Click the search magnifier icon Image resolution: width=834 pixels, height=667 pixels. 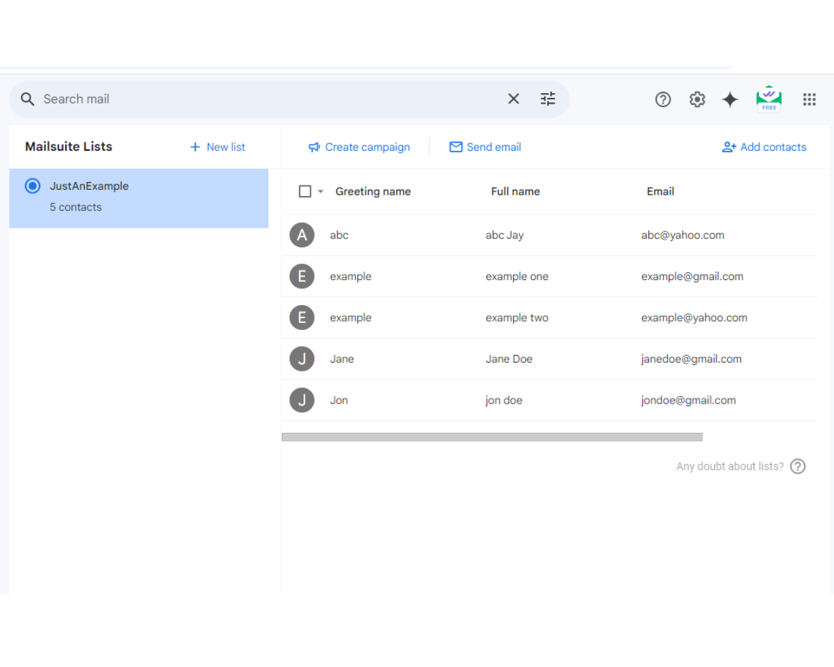[x=27, y=99]
